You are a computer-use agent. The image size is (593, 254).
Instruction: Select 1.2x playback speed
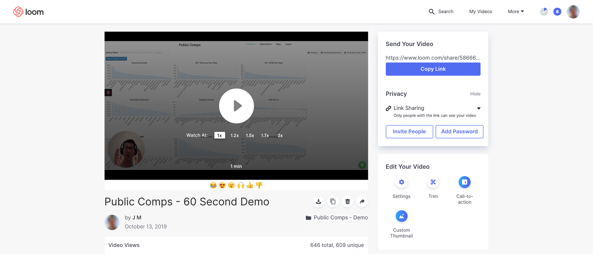[x=235, y=135]
